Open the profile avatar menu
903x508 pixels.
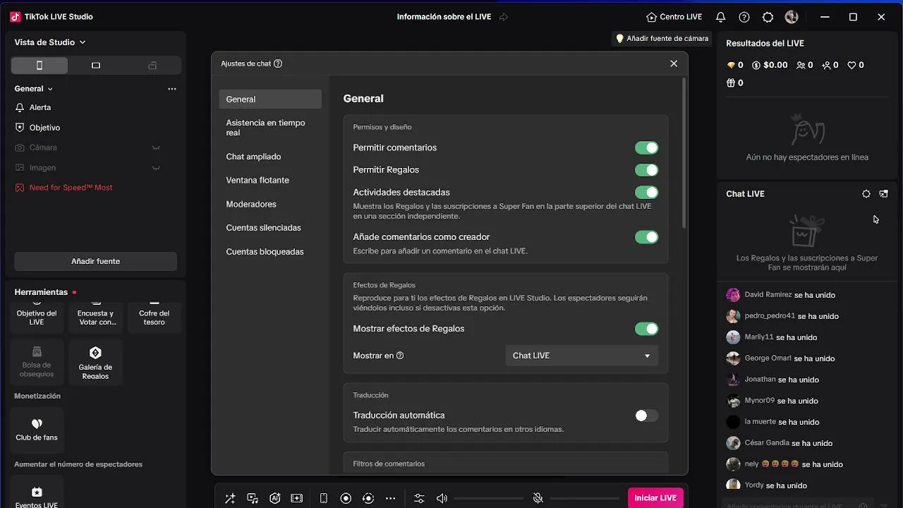pyautogui.click(x=792, y=17)
